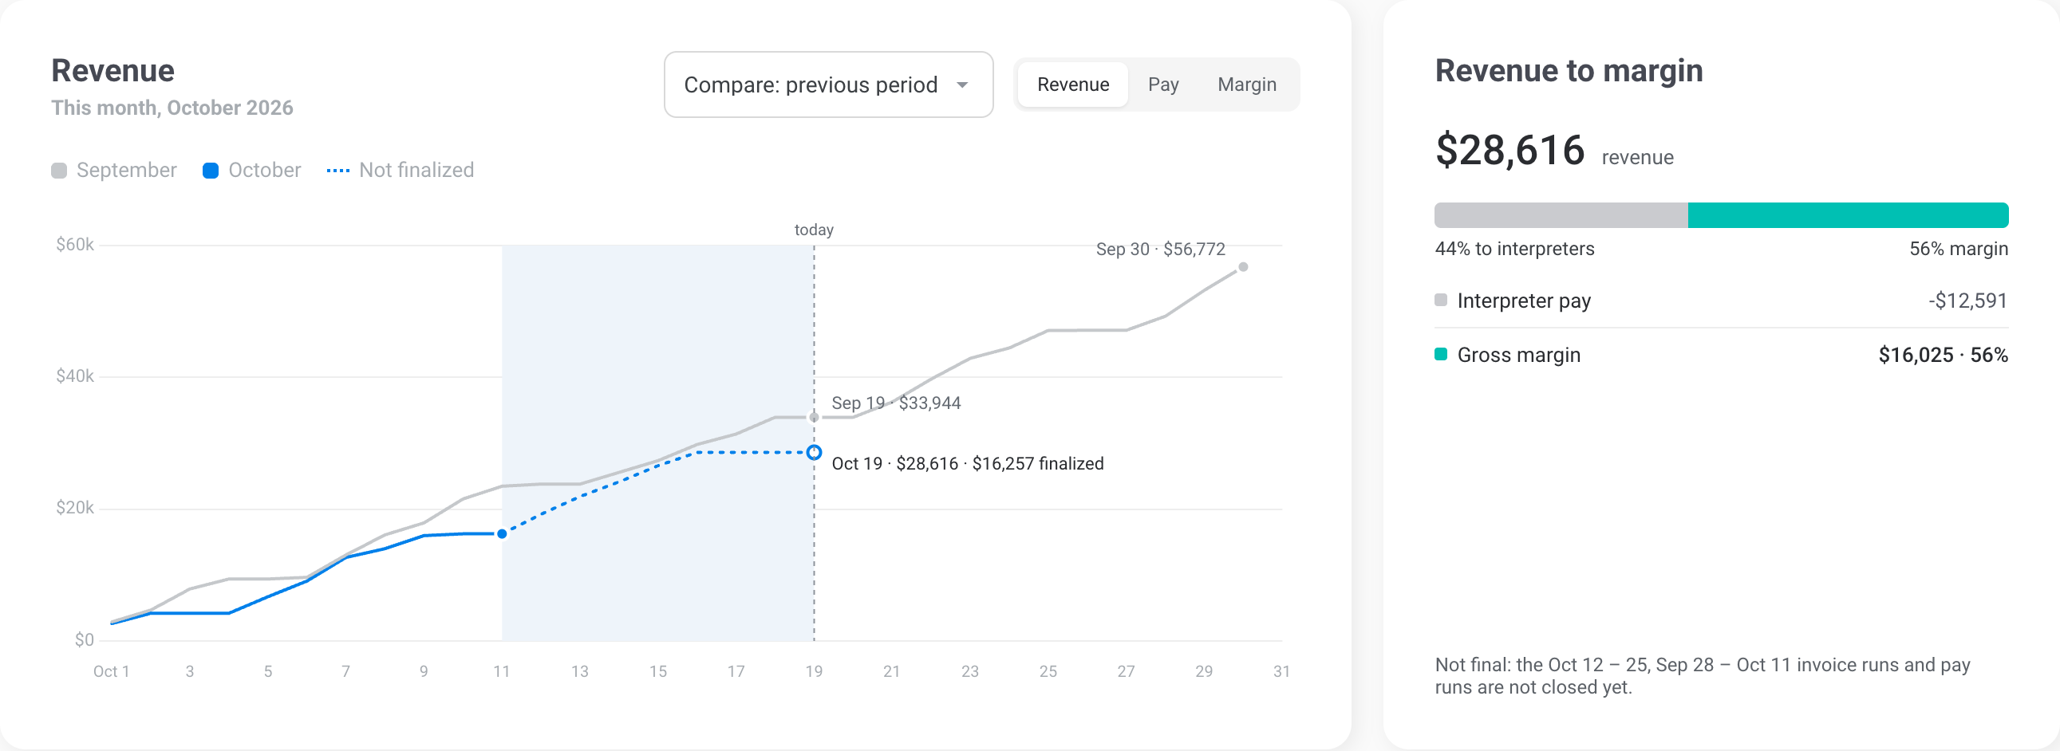Click the Gross margin row label

click(1518, 355)
